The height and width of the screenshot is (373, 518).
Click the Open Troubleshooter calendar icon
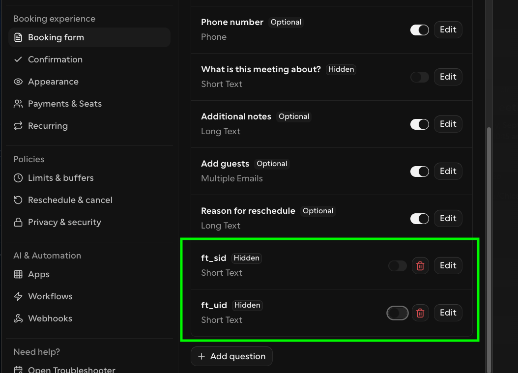click(x=18, y=370)
